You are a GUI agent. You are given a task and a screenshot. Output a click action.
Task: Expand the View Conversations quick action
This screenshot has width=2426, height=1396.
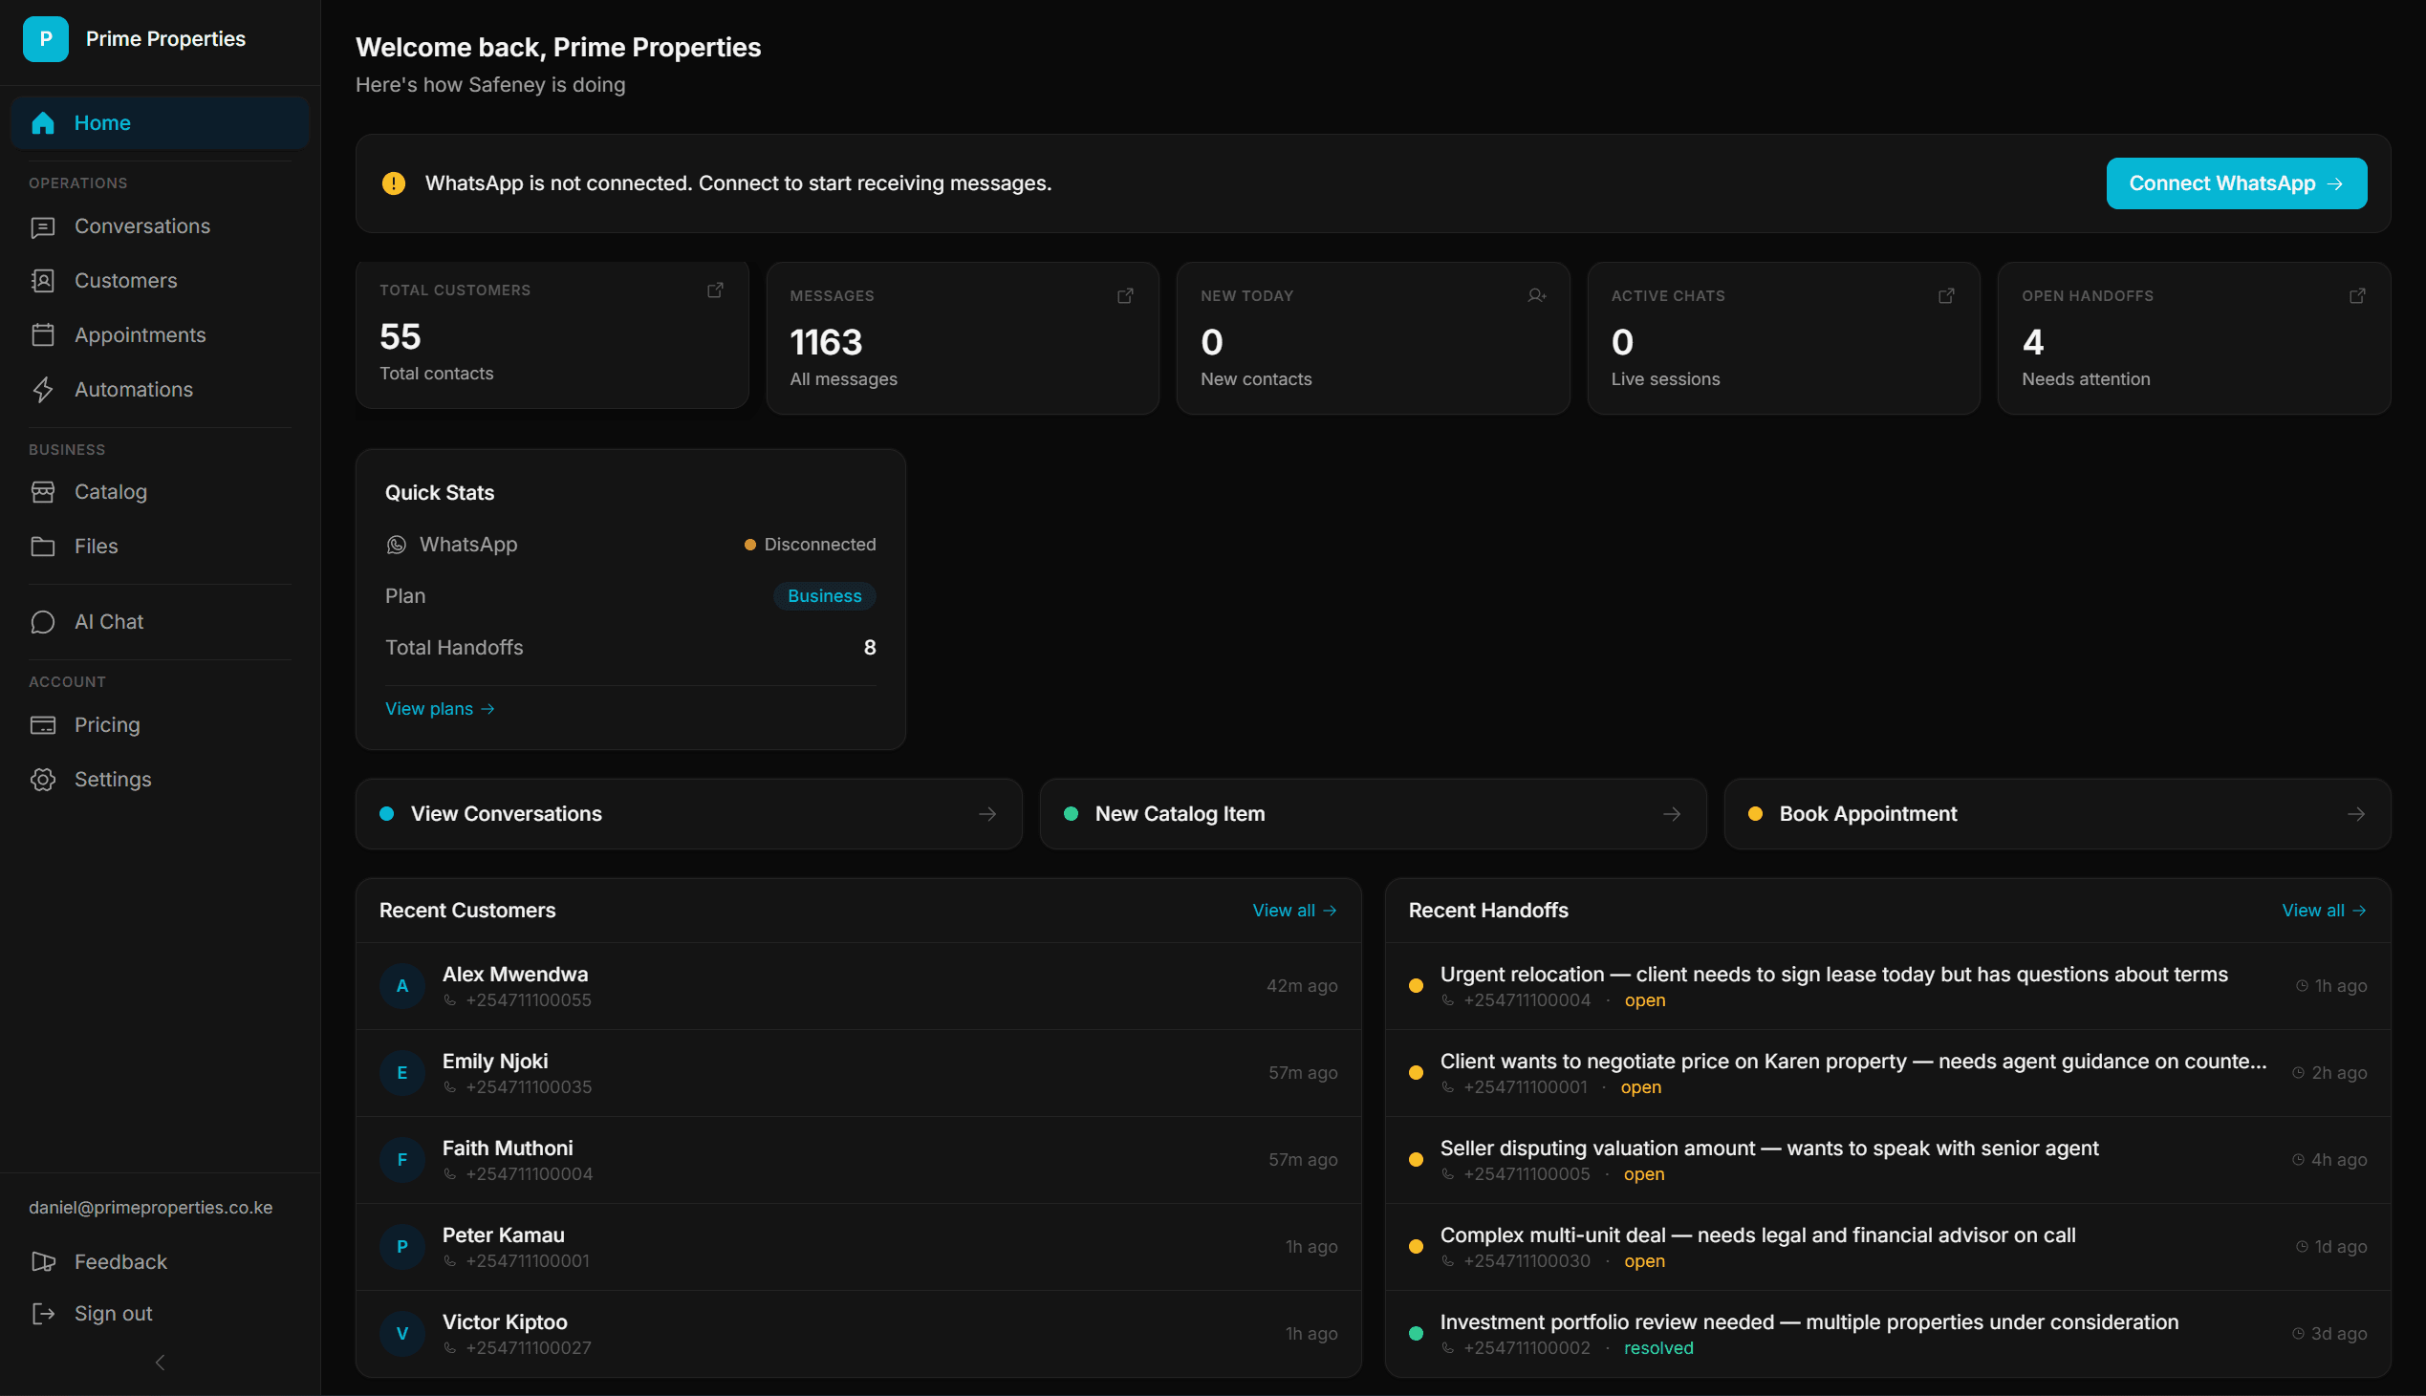tap(988, 813)
